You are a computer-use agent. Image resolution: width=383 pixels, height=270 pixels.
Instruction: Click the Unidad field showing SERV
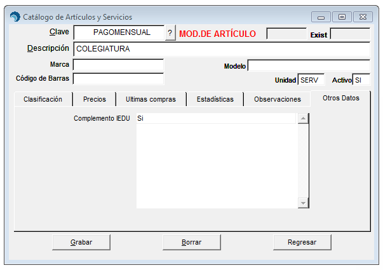(311, 80)
